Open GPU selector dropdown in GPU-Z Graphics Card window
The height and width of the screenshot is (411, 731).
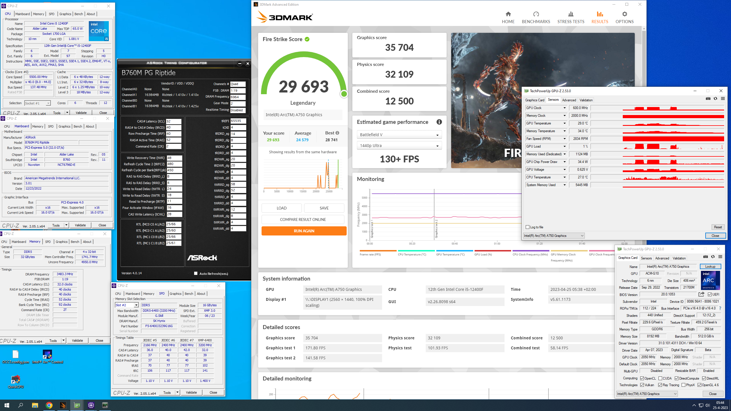point(647,394)
